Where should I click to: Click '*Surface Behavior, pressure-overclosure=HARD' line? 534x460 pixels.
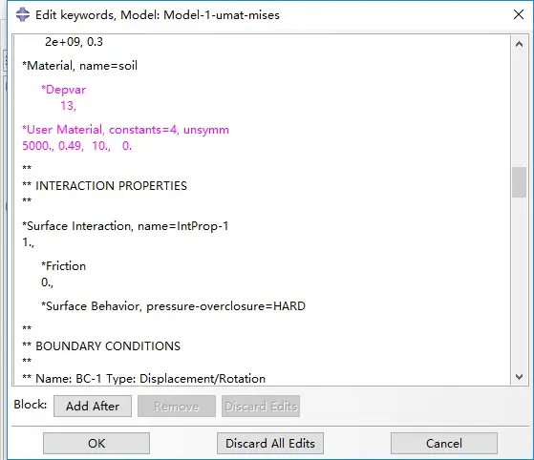tap(173, 306)
